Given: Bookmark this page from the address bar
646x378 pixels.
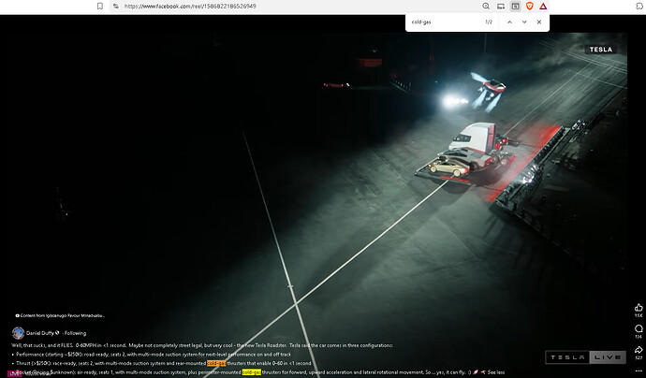Looking at the screenshot, I should [x=99, y=7].
